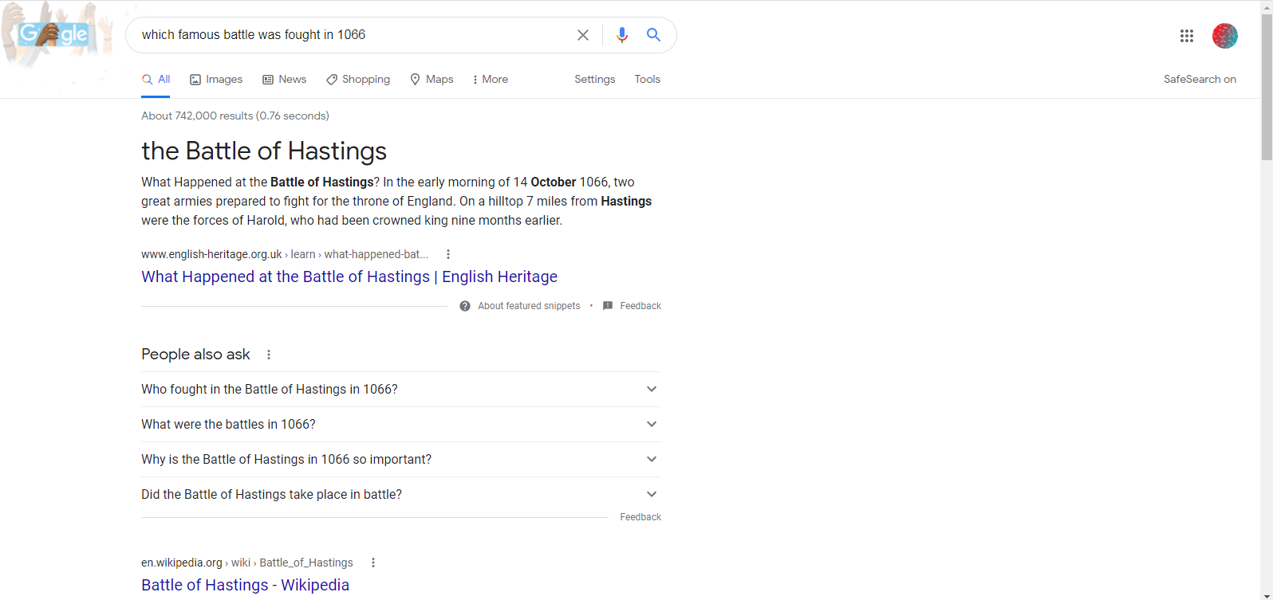Open three-dot menu next to People also ask
Screen dimensions: 1273x600
(x=269, y=355)
